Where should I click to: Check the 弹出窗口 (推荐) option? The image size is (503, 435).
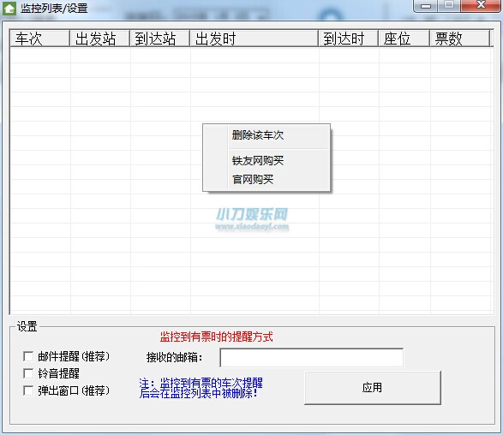coord(28,390)
